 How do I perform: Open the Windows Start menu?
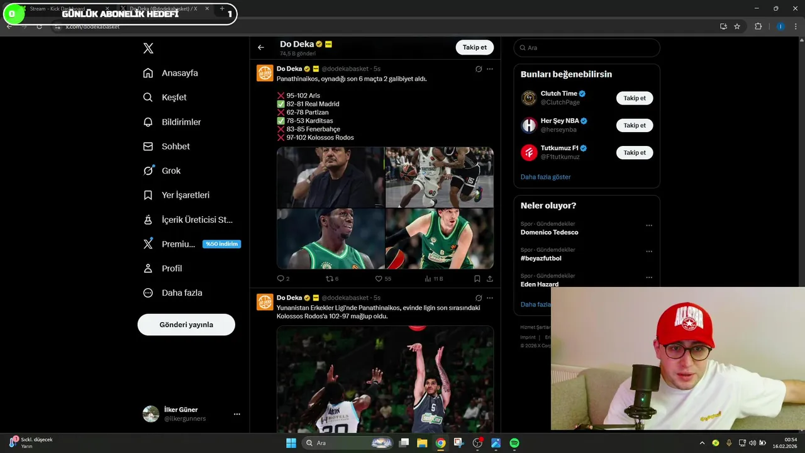[291, 443]
